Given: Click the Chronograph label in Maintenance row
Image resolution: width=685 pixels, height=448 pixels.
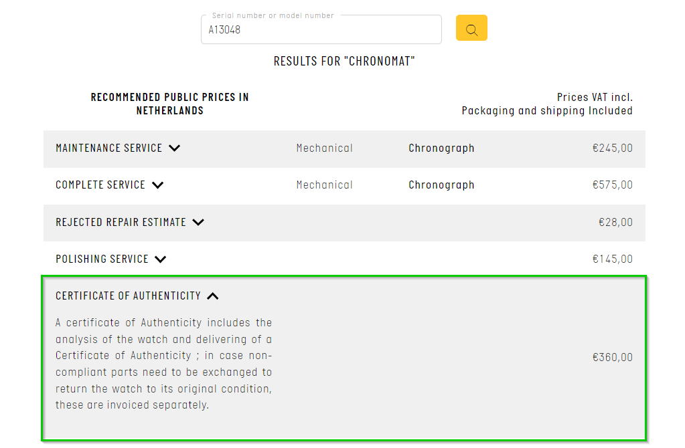Looking at the screenshot, I should point(441,148).
